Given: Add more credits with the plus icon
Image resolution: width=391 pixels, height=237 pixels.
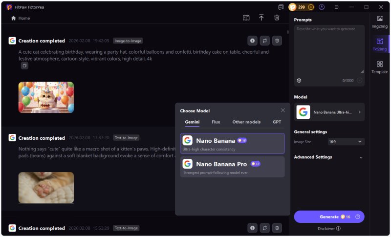Looking at the screenshot, I should click(x=311, y=7).
